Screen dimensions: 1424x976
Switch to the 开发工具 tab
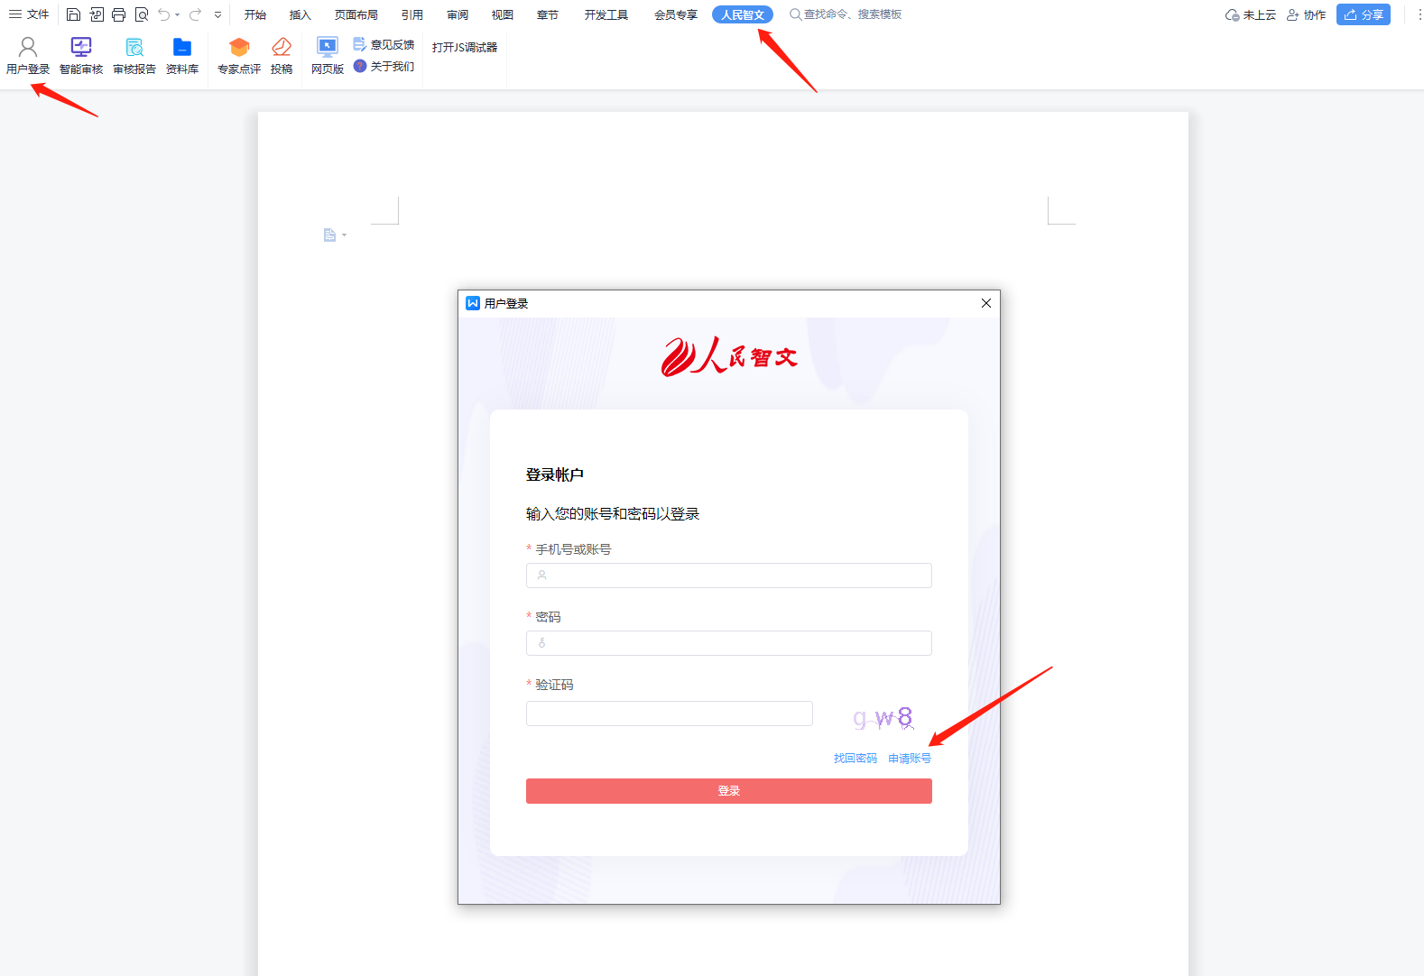coord(606,14)
